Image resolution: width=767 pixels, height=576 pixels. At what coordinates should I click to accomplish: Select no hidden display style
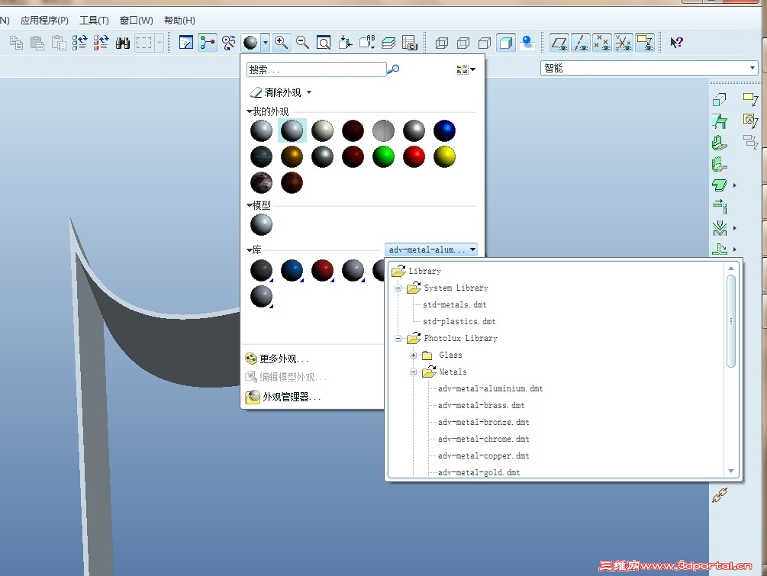coord(485,43)
